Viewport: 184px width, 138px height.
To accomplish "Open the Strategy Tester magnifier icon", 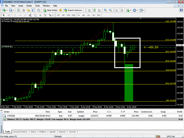I will point(39,10).
